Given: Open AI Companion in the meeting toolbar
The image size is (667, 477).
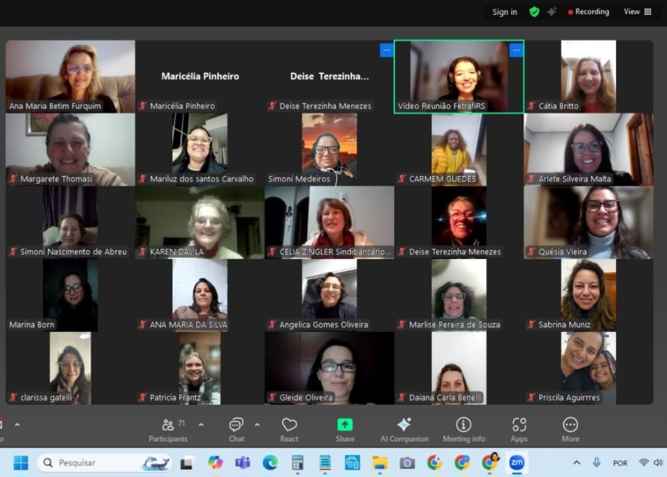Looking at the screenshot, I should click(404, 429).
